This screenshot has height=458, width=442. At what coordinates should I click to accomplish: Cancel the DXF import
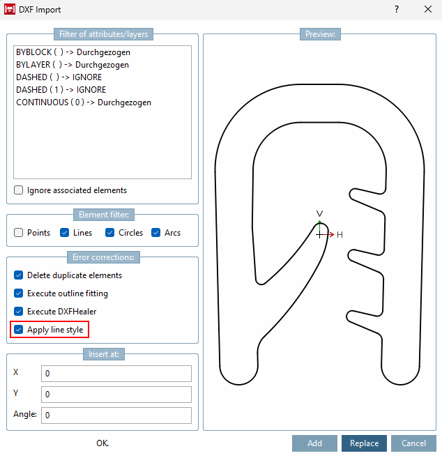pos(413,443)
